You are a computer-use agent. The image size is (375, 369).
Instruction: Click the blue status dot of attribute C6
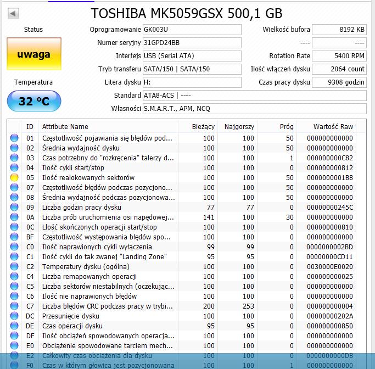pos(14,296)
